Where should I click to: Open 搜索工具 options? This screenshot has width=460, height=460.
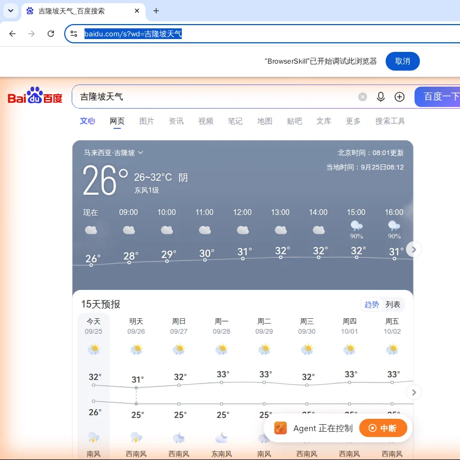pyautogui.click(x=390, y=121)
